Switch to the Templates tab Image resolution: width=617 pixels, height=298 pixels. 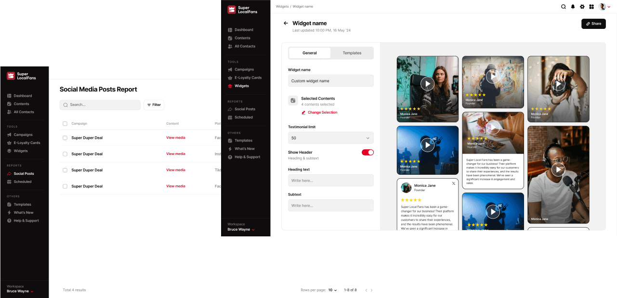tap(352, 53)
